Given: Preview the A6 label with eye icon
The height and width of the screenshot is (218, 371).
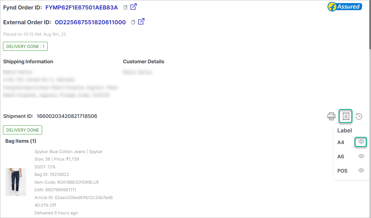Looking at the screenshot, I should pos(361,156).
